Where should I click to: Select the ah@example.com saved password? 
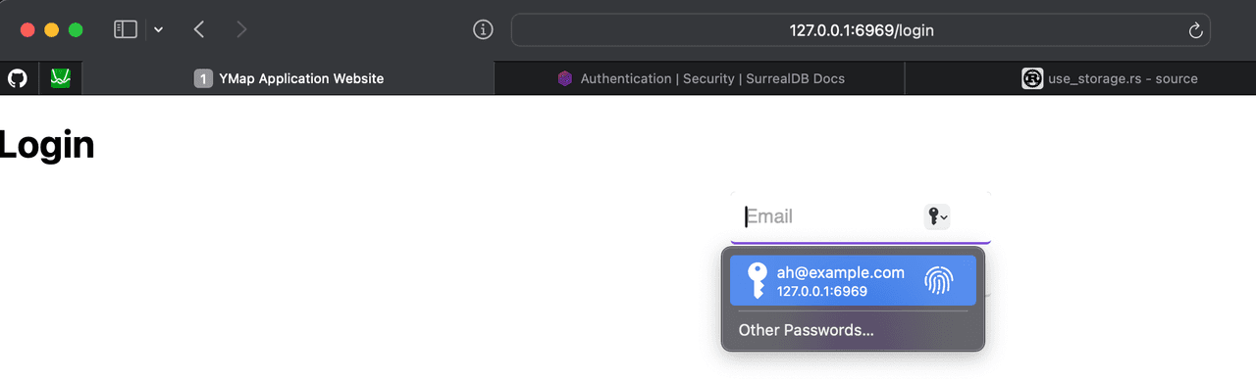[851, 281]
